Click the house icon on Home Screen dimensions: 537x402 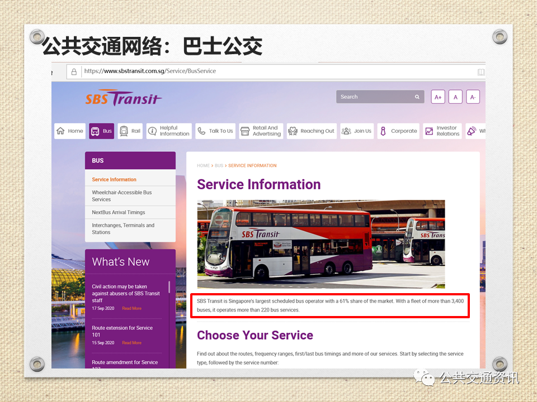[x=60, y=131]
